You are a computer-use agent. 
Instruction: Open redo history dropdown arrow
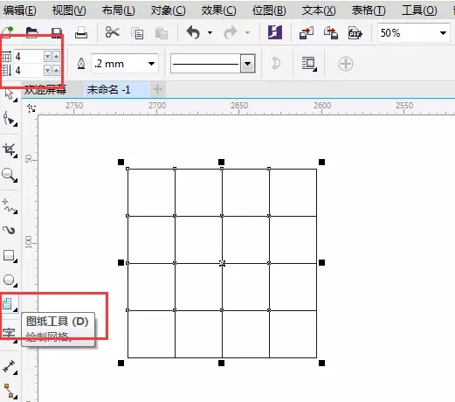247,32
